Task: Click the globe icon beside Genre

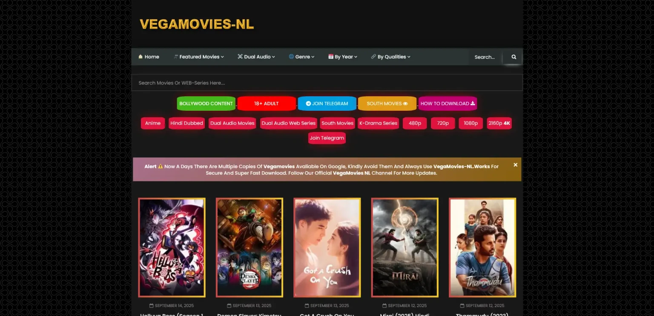Action: 291,57
